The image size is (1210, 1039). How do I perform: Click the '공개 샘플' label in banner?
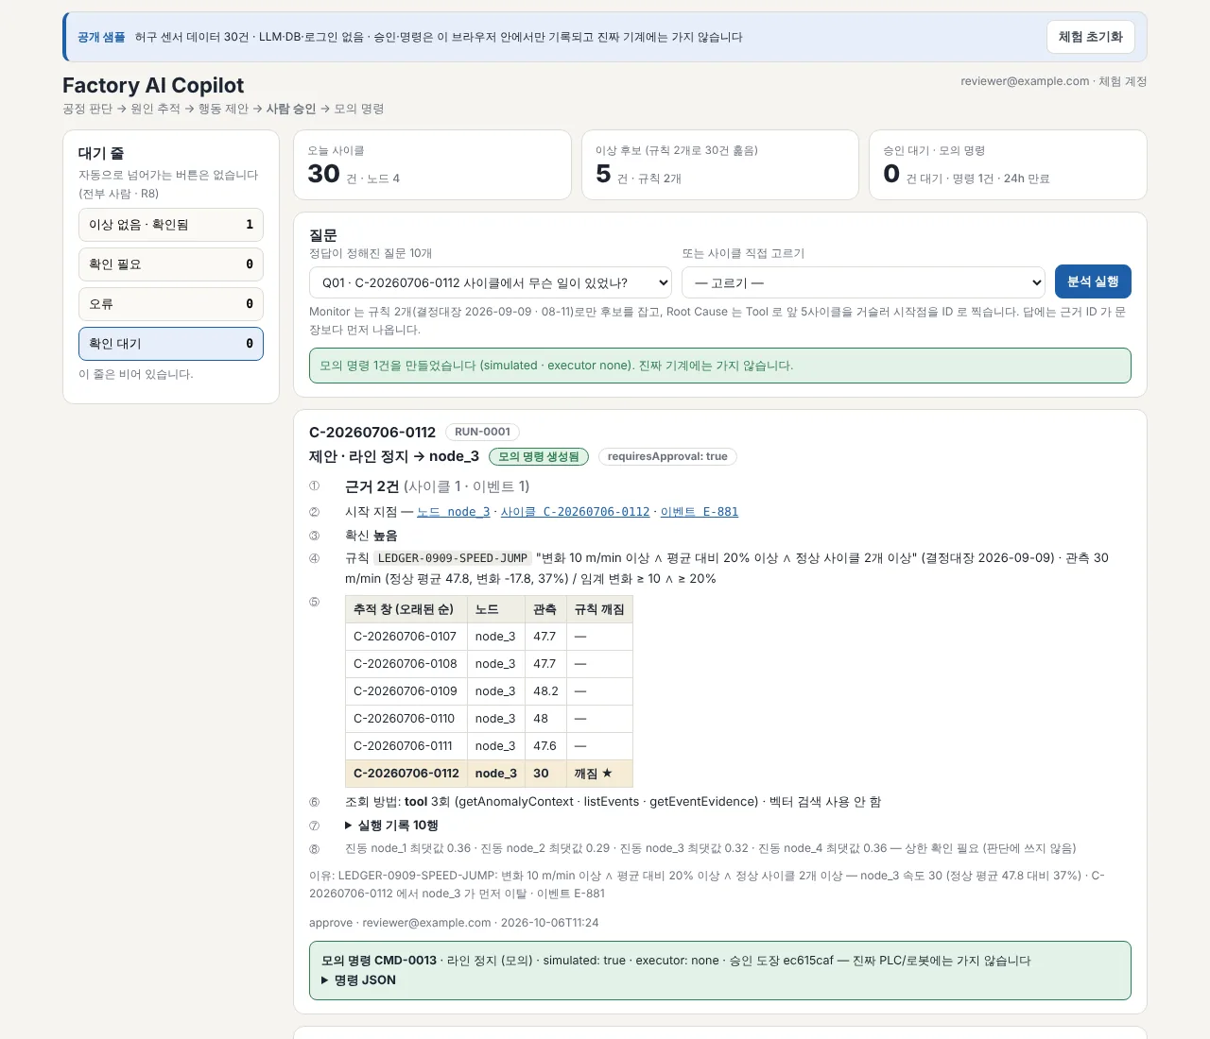tap(101, 37)
